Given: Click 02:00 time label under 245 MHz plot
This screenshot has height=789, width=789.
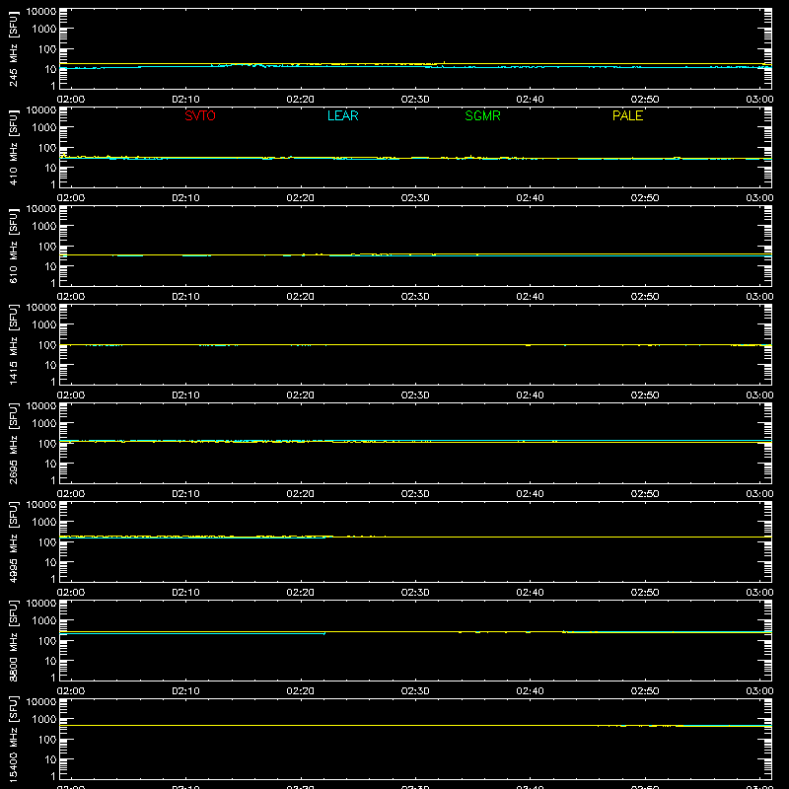Looking at the screenshot, I should click(x=71, y=100).
